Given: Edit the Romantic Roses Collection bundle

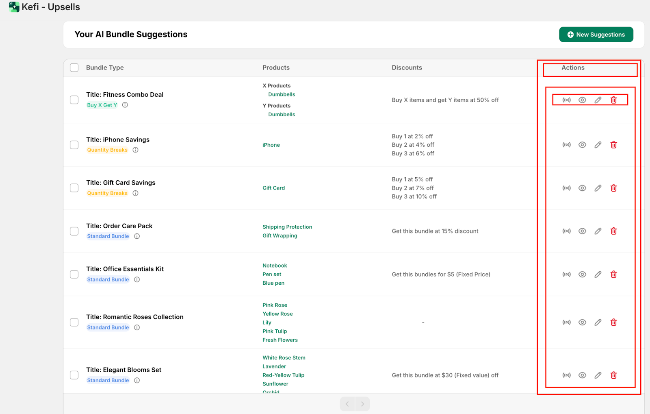Looking at the screenshot, I should click(x=598, y=322).
